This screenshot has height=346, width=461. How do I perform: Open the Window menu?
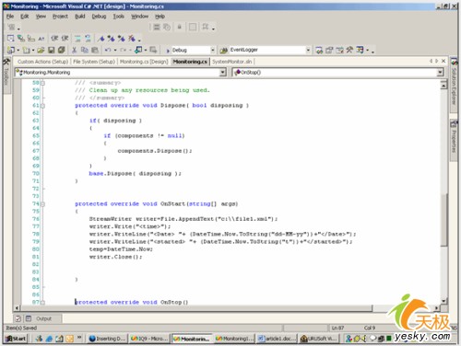(x=140, y=17)
